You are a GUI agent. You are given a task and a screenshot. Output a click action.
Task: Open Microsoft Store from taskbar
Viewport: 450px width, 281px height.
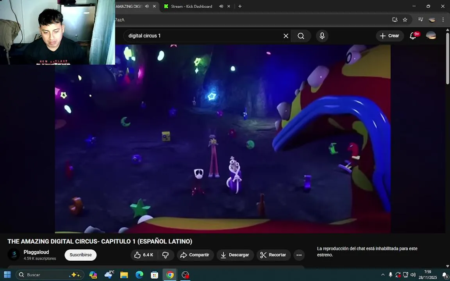[154, 275]
